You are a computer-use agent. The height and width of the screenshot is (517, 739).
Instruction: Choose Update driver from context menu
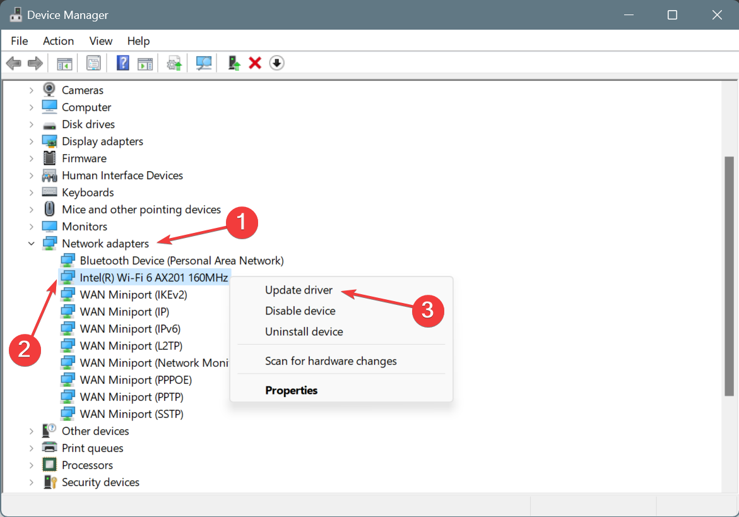point(299,290)
